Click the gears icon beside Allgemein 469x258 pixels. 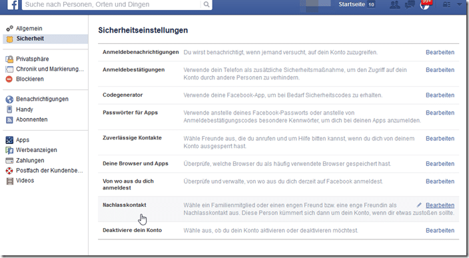pyautogui.click(x=9, y=29)
